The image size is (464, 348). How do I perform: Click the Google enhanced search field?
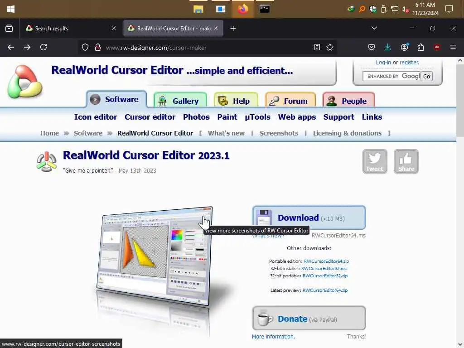click(x=391, y=76)
